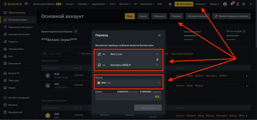
Task: Open the apps grid menu icon
Action: (26, 4)
